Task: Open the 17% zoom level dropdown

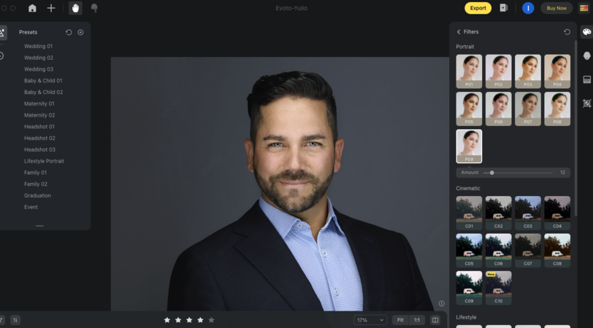Action: pyautogui.click(x=370, y=320)
